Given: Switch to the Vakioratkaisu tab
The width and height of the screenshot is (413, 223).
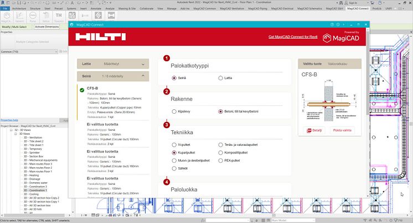Looking at the screenshot, I should [337, 64].
